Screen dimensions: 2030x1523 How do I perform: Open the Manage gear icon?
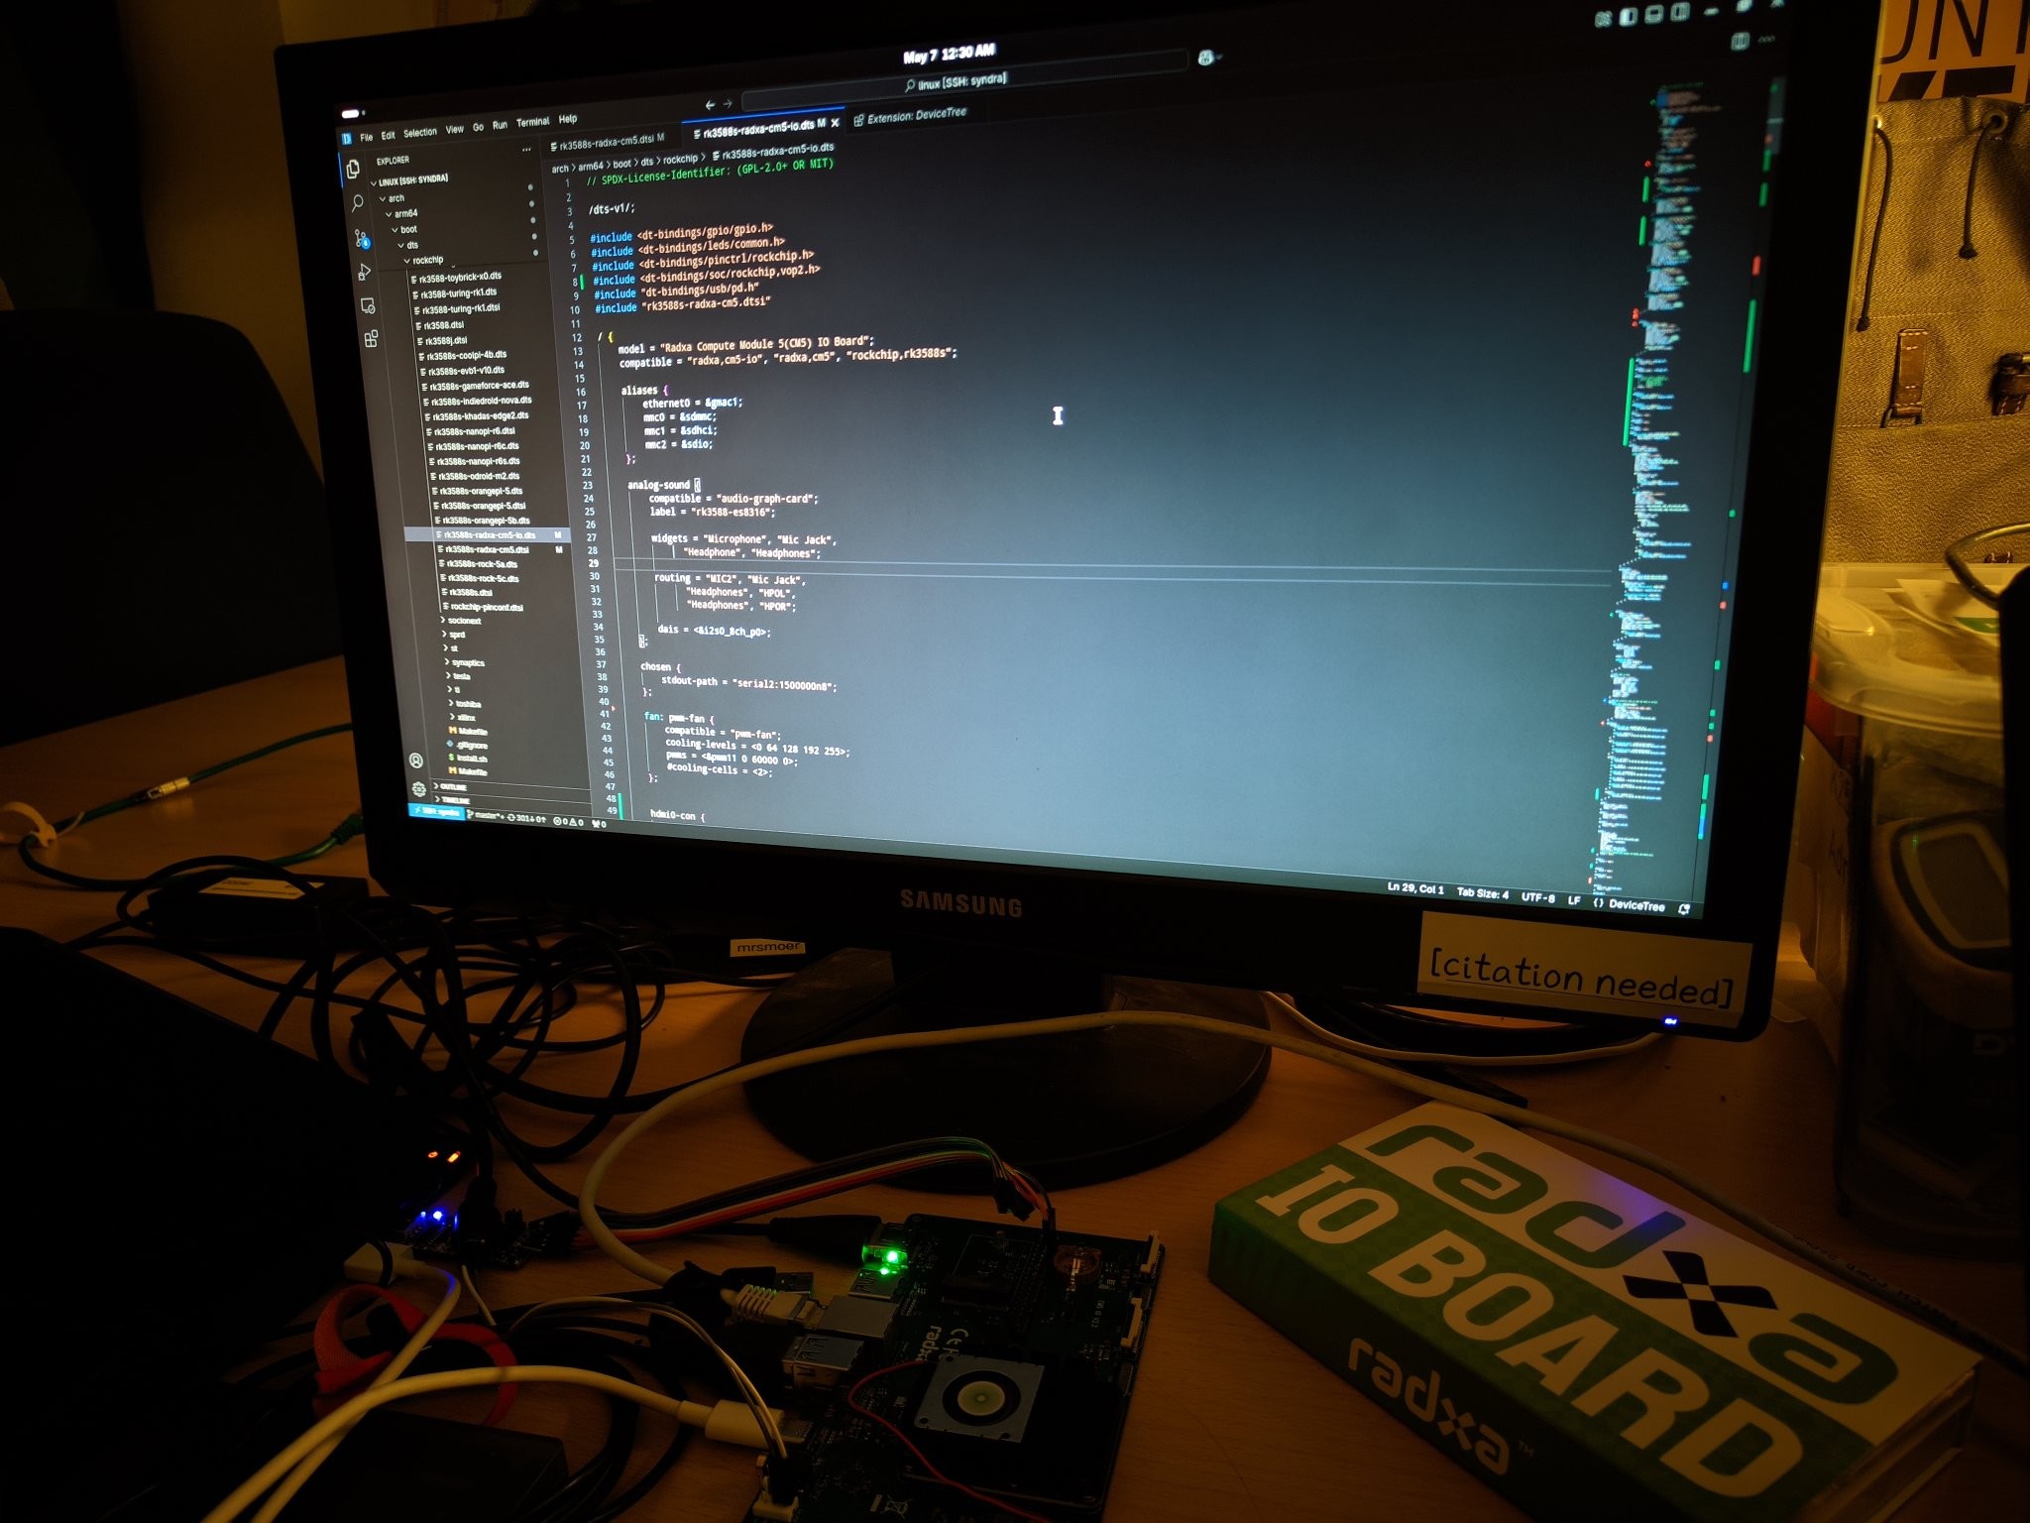419,789
